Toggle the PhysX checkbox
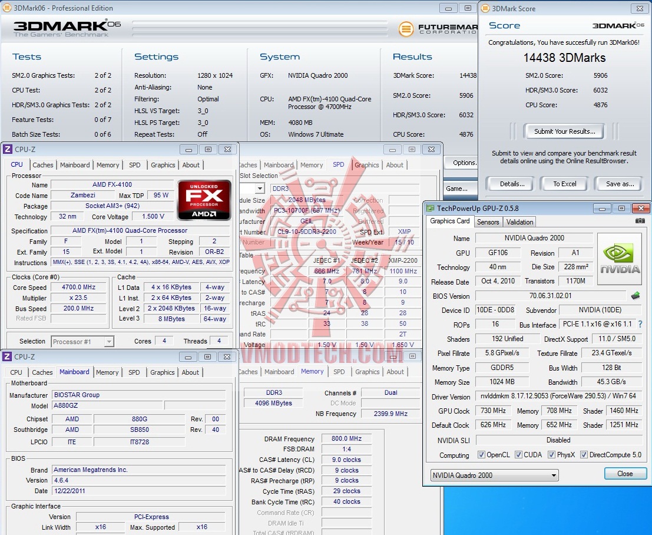 [551, 455]
